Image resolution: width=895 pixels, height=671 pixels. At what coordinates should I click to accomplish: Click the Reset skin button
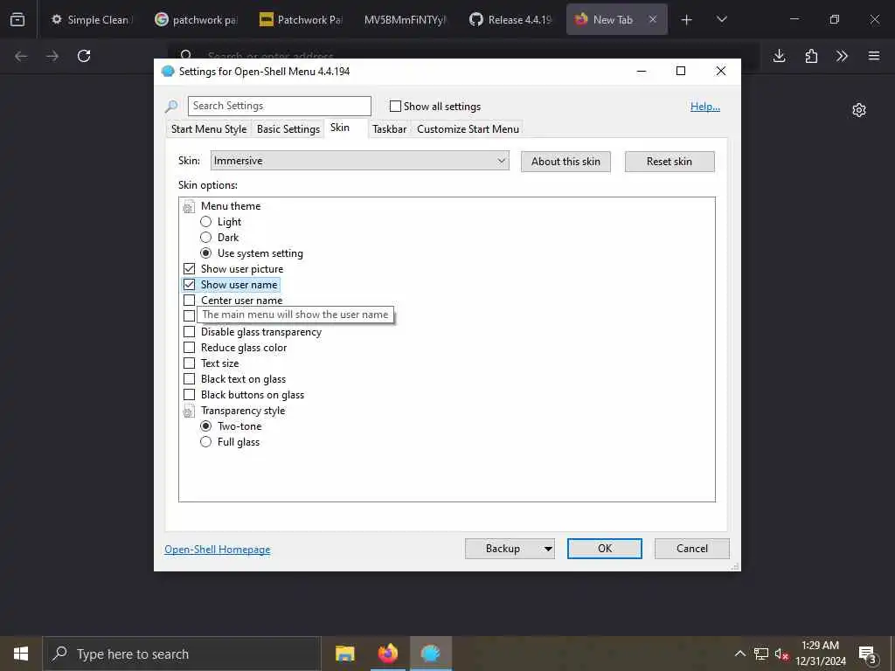coord(670,162)
